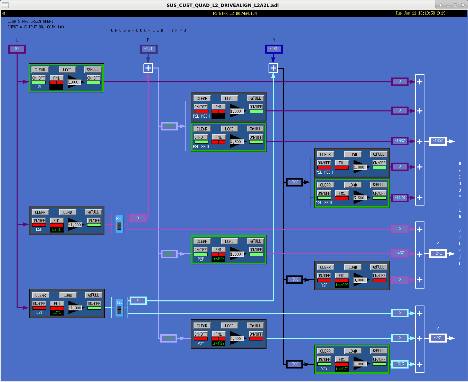468x382 pixels.
Task: Click the -308 readout feeding the Y2L filters
Action: (294, 182)
